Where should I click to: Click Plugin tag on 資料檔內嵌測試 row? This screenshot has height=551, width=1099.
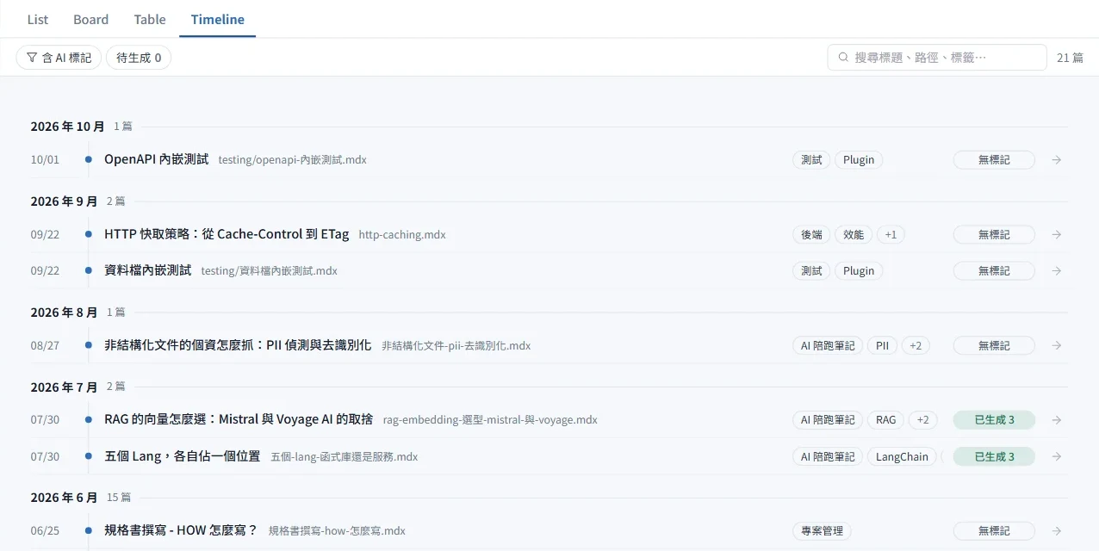click(x=859, y=270)
